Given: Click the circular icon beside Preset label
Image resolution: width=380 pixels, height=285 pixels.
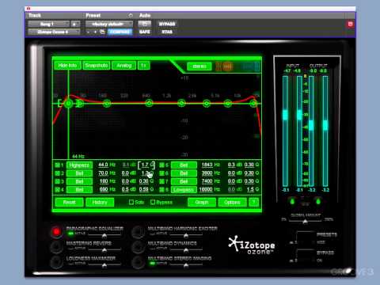Looking at the screenshot, I should (131, 16).
